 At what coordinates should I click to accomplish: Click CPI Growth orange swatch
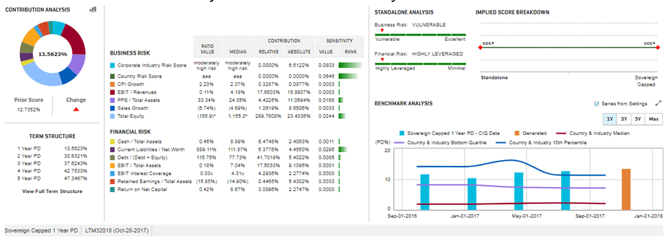click(112, 84)
